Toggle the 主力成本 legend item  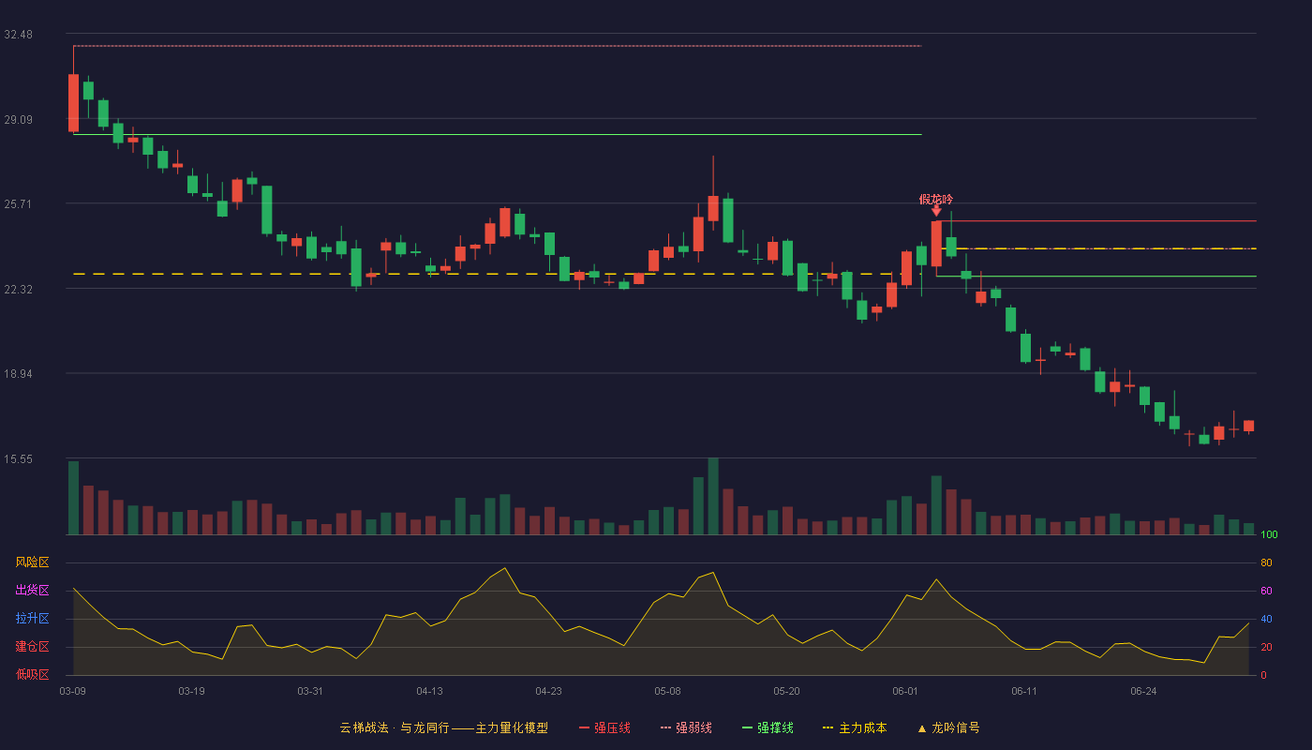(x=854, y=727)
